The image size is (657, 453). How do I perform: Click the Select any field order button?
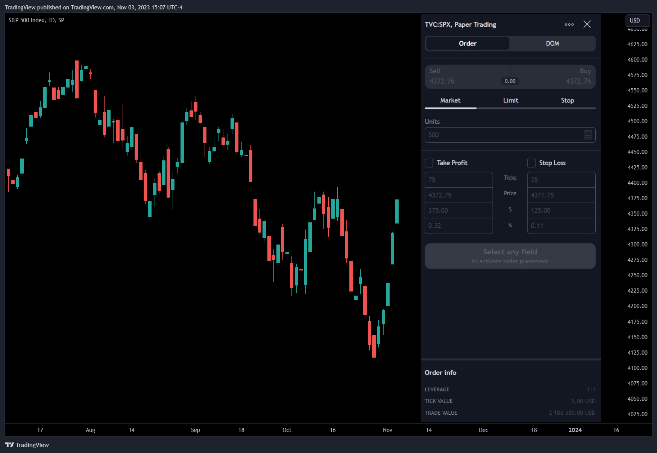510,256
